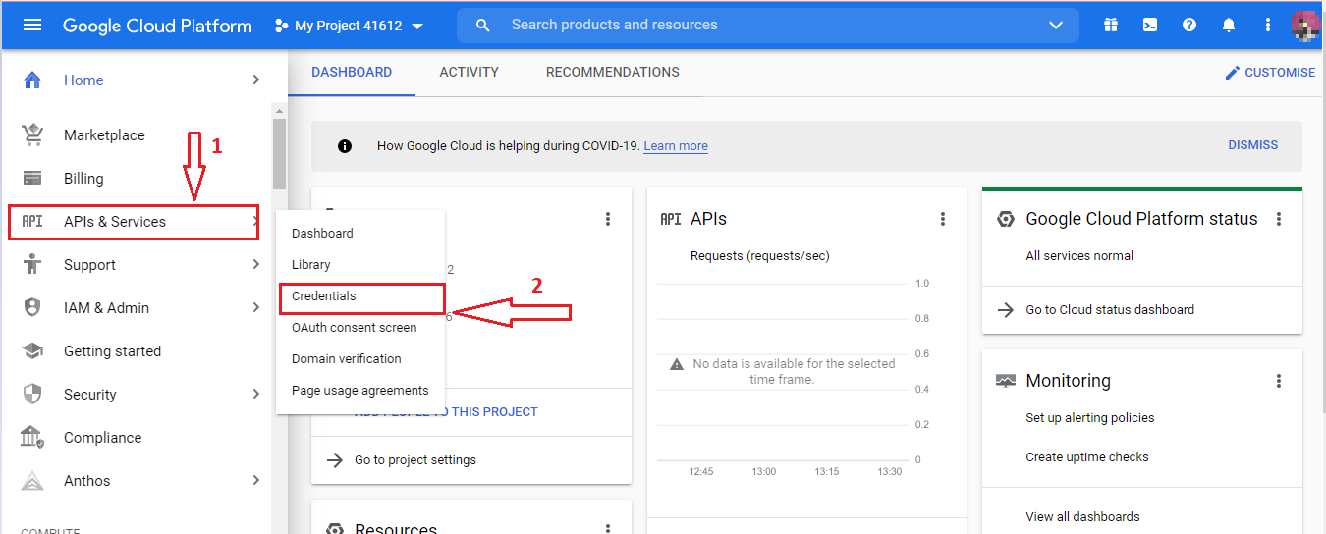Expand the search bar dropdown arrow
1326x534 pixels.
[1056, 26]
